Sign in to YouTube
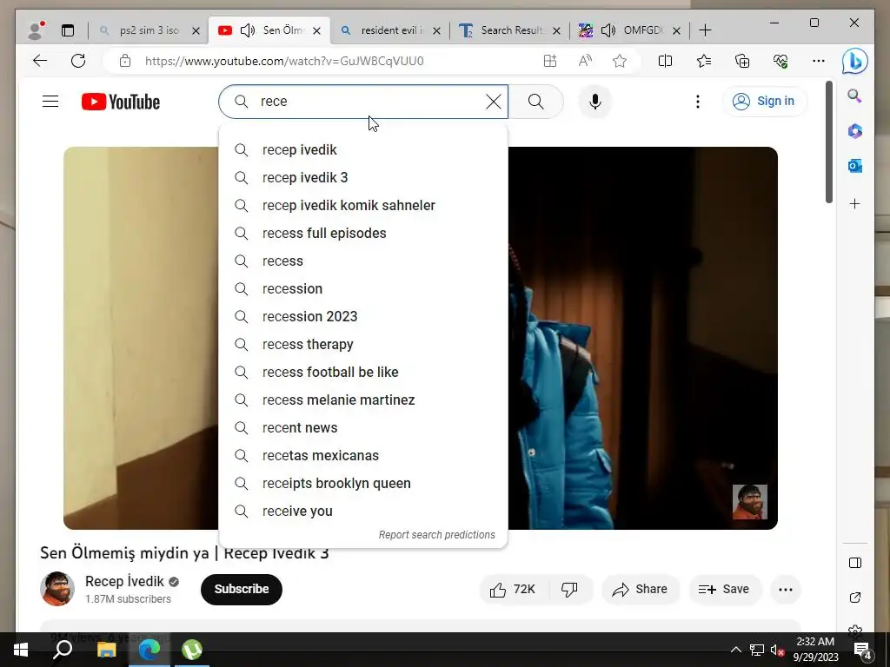The height and width of the screenshot is (667, 890). pos(765,102)
